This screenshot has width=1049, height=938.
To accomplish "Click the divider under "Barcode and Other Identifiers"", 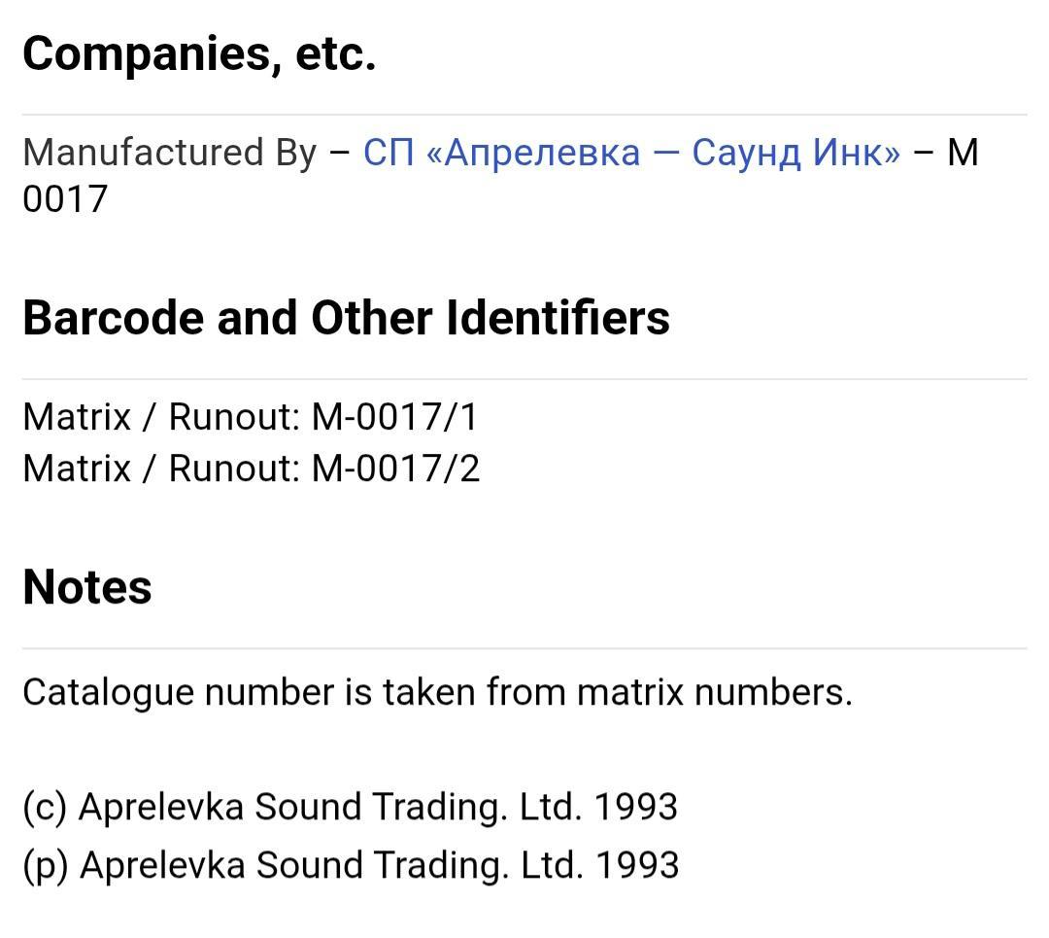I will pyautogui.click(x=524, y=379).
